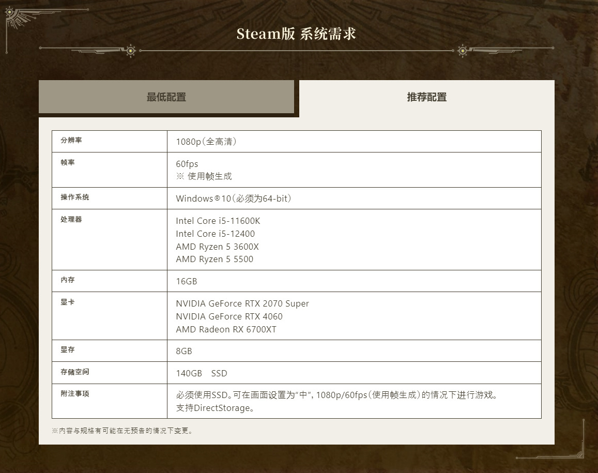The width and height of the screenshot is (598, 473).
Task: Click the 附注事项 row label
Action: tap(75, 394)
